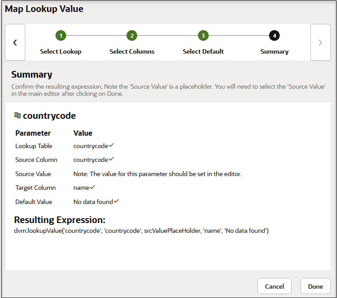Click the Lookup Table value countrycode
337x298 pixels.
[x=91, y=146]
